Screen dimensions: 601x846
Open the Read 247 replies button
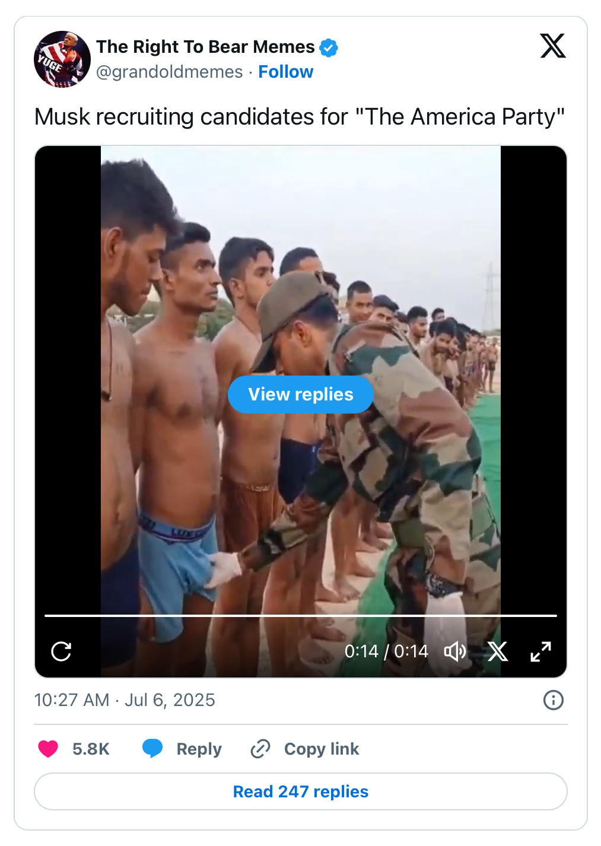(x=301, y=791)
